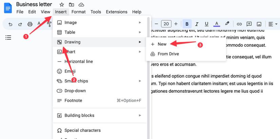Open the Format menu

[79, 12]
